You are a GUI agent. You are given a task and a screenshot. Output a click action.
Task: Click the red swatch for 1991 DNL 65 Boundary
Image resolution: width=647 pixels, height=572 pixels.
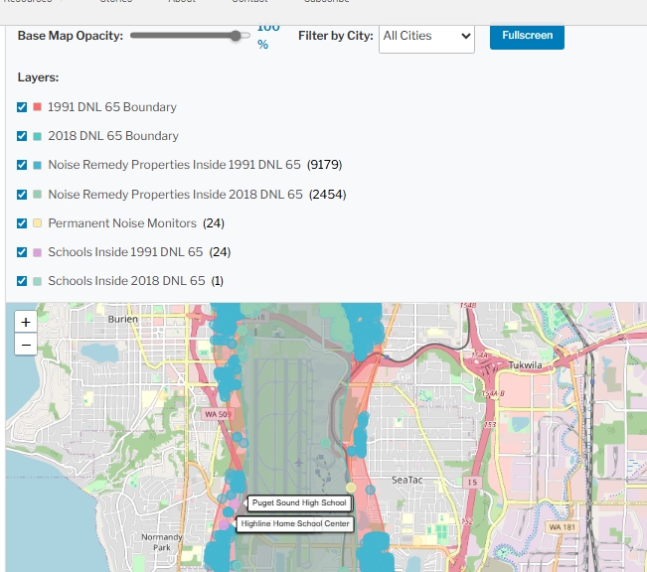click(x=37, y=107)
